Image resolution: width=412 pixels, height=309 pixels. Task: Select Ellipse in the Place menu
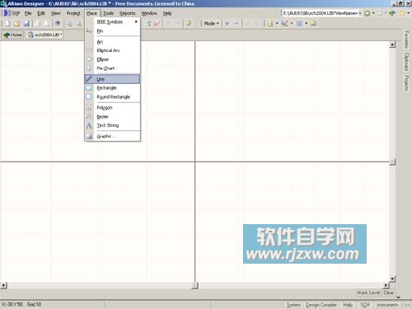tap(112, 59)
